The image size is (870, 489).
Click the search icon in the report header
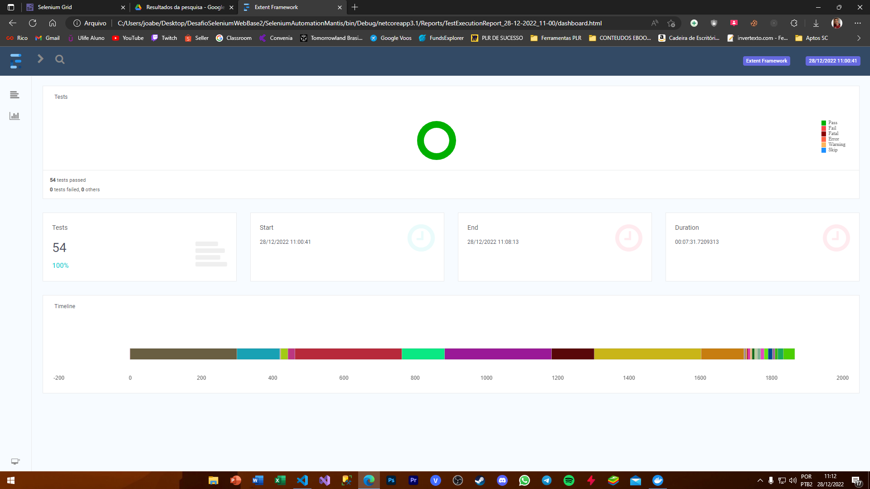pos(59,59)
